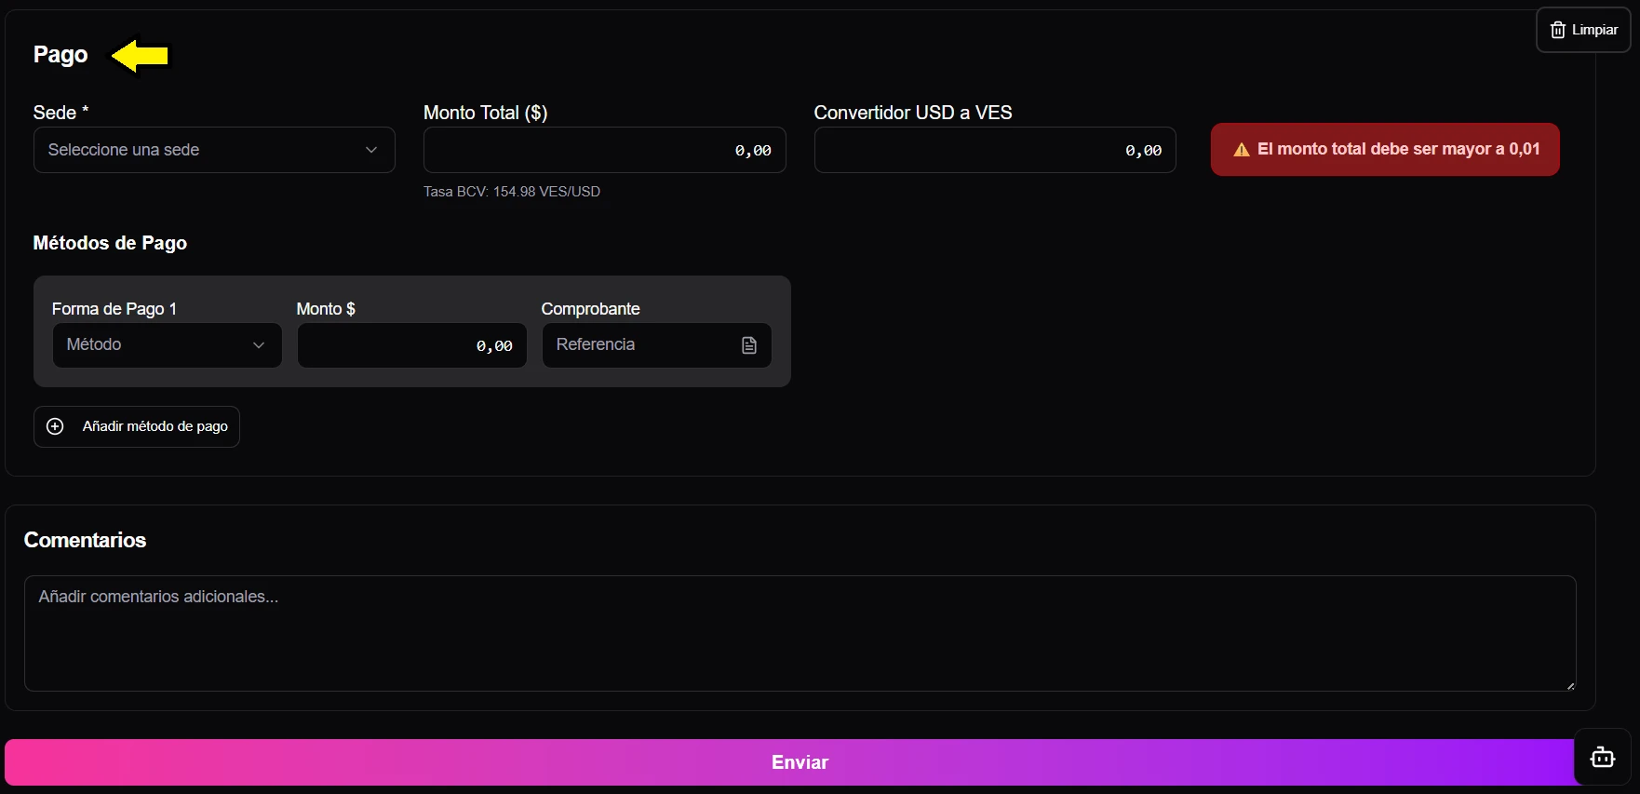Click the warning triangle icon in red alert

[x=1241, y=150]
